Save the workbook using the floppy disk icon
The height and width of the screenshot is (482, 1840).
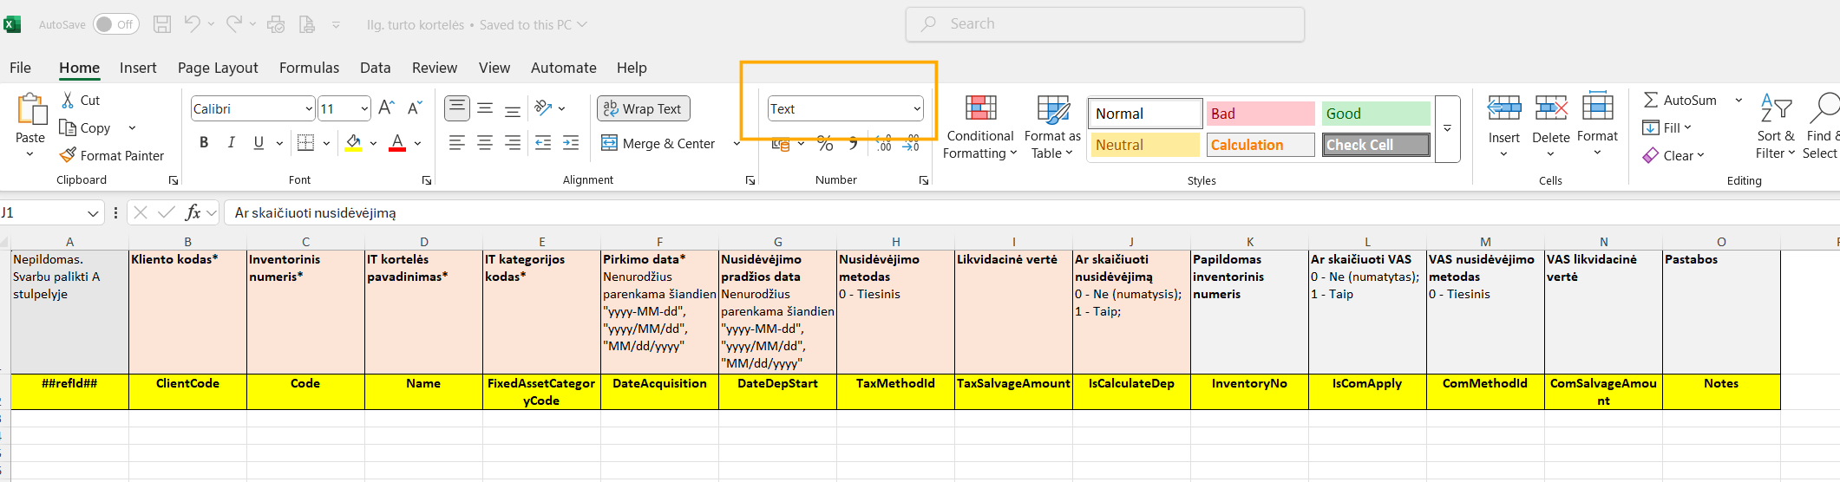click(162, 24)
